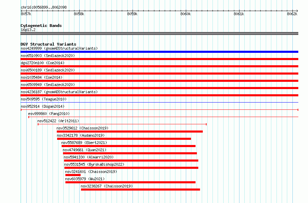Open nsv1035484 (Coe2014) variant label
The image size is (308, 203).
click(x=42, y=77)
